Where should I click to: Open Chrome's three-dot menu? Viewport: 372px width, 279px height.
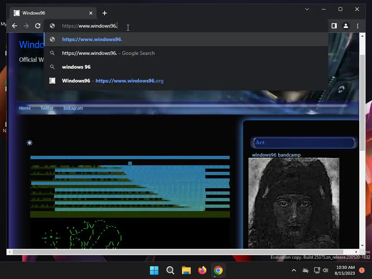tap(357, 26)
